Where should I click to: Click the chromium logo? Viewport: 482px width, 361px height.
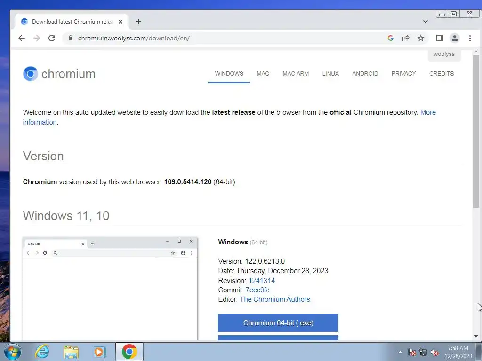click(59, 74)
